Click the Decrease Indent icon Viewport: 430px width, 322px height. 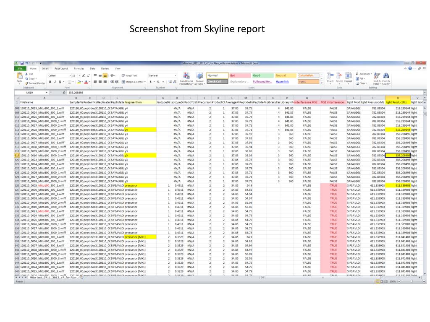(x=112, y=82)
